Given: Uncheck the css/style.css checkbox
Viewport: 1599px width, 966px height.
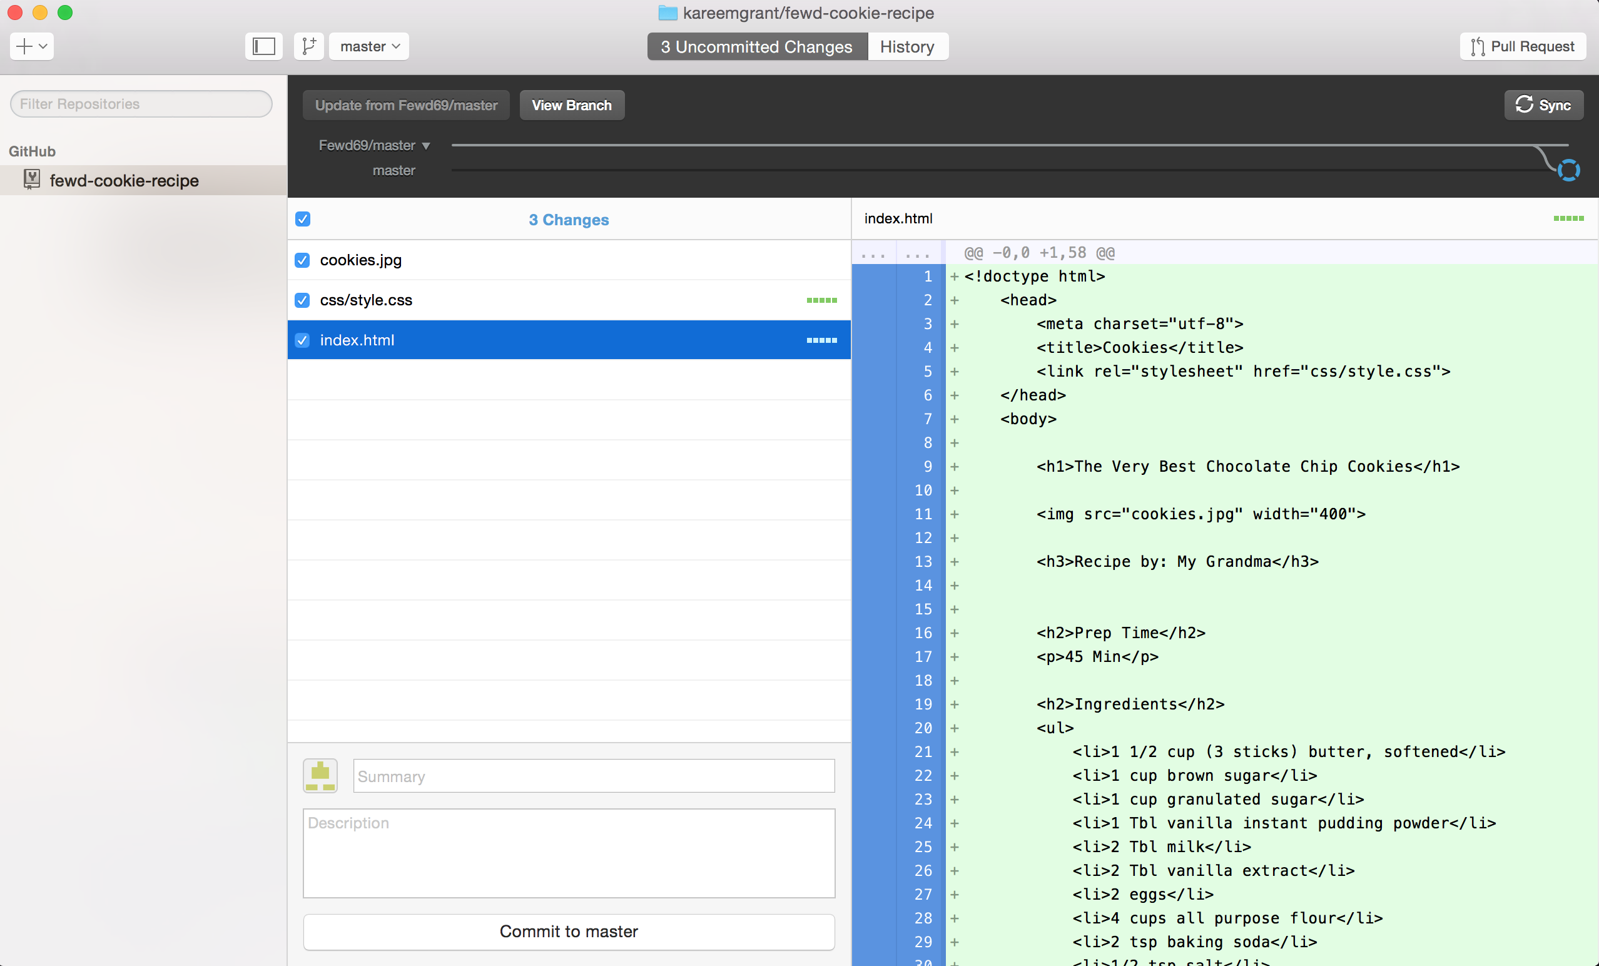Looking at the screenshot, I should [302, 300].
